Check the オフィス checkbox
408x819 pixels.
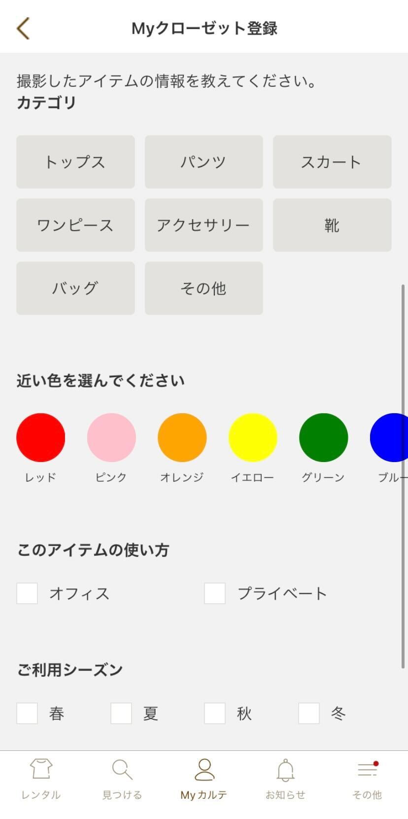point(27,593)
